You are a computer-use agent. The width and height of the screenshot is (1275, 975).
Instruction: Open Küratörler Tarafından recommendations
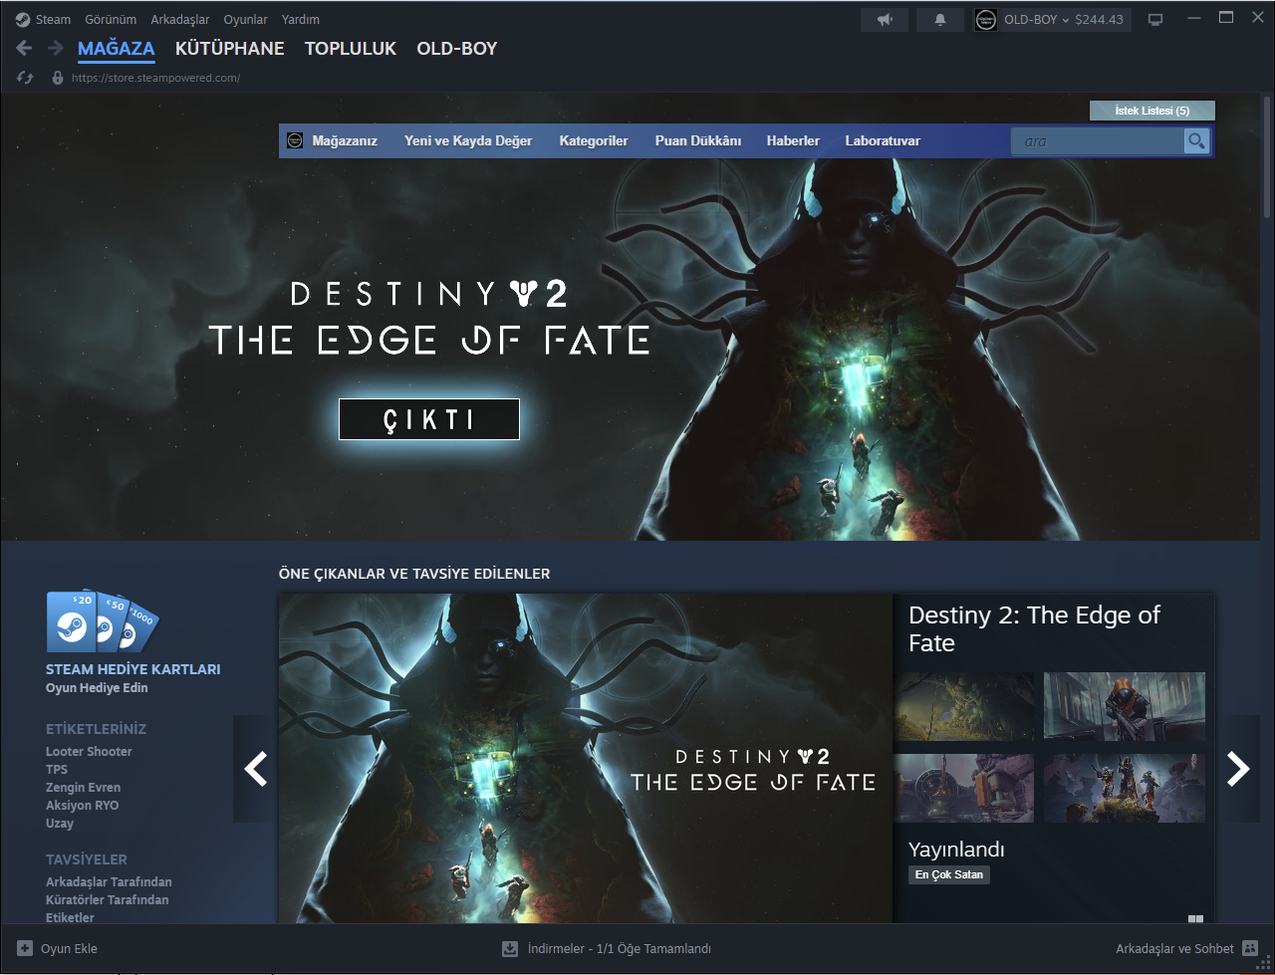[x=108, y=900]
